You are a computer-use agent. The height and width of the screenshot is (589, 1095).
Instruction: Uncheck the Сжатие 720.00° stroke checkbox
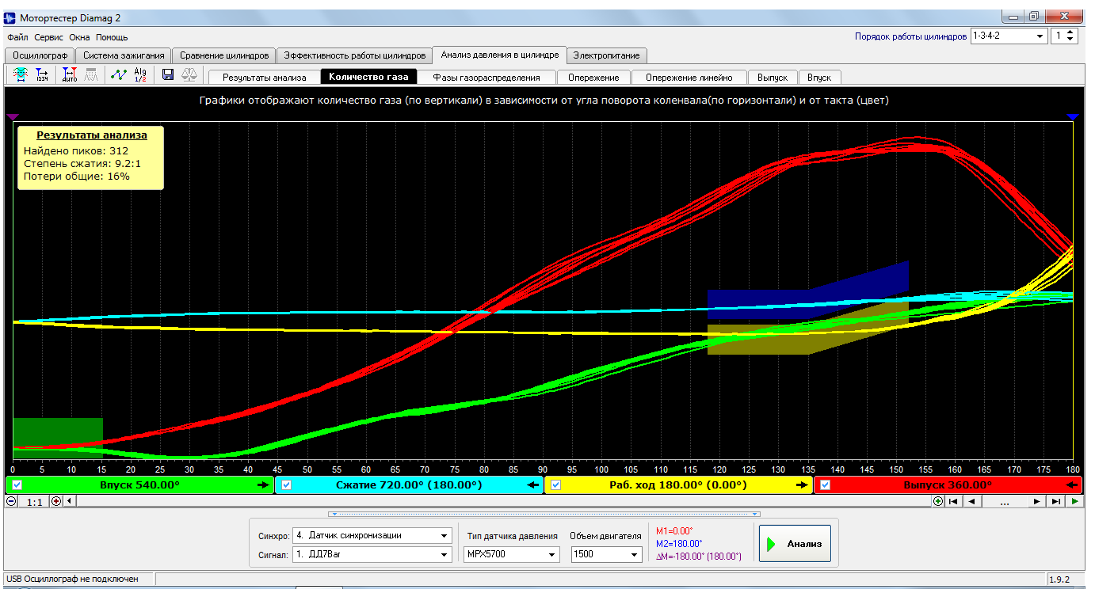(x=287, y=485)
